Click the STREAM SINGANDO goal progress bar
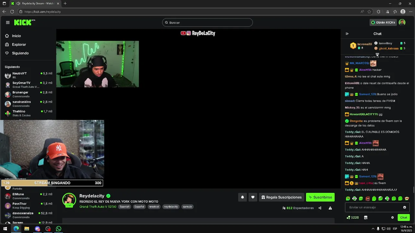The image size is (415, 233). coord(52,183)
